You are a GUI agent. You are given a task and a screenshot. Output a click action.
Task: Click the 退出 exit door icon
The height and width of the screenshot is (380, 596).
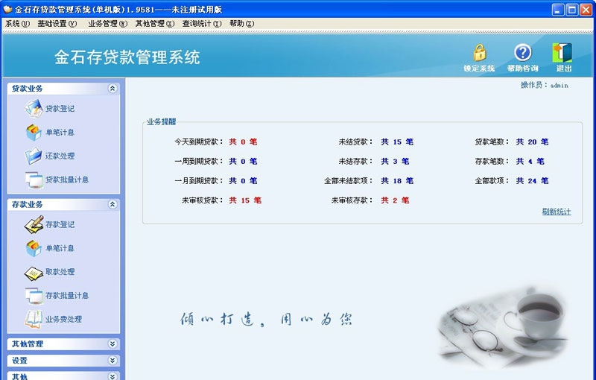pyautogui.click(x=562, y=52)
